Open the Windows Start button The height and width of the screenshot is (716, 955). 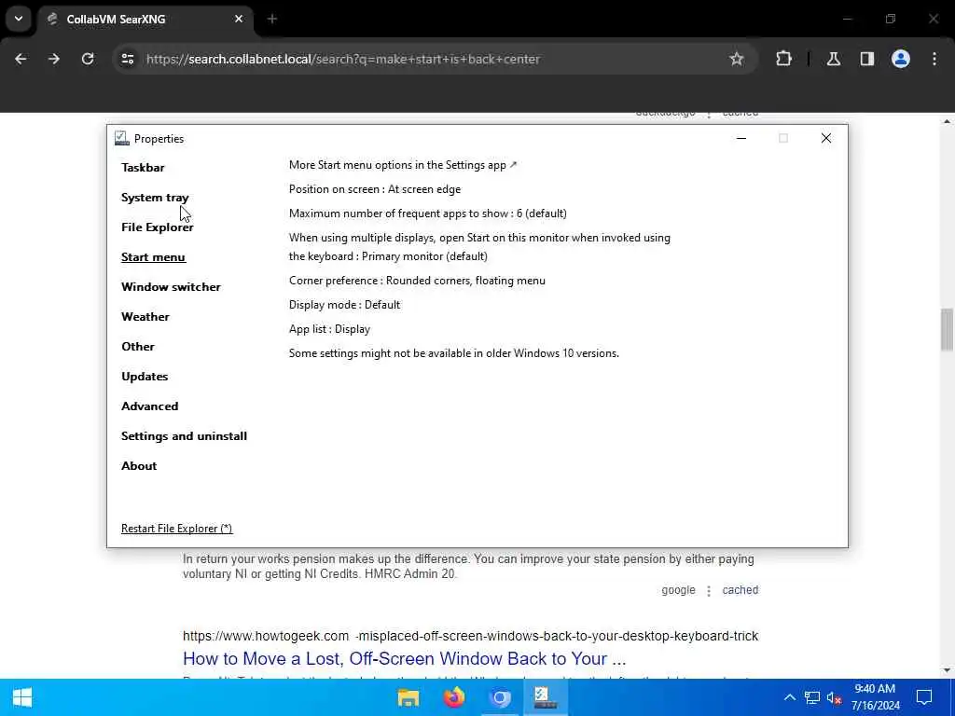pyautogui.click(x=22, y=697)
